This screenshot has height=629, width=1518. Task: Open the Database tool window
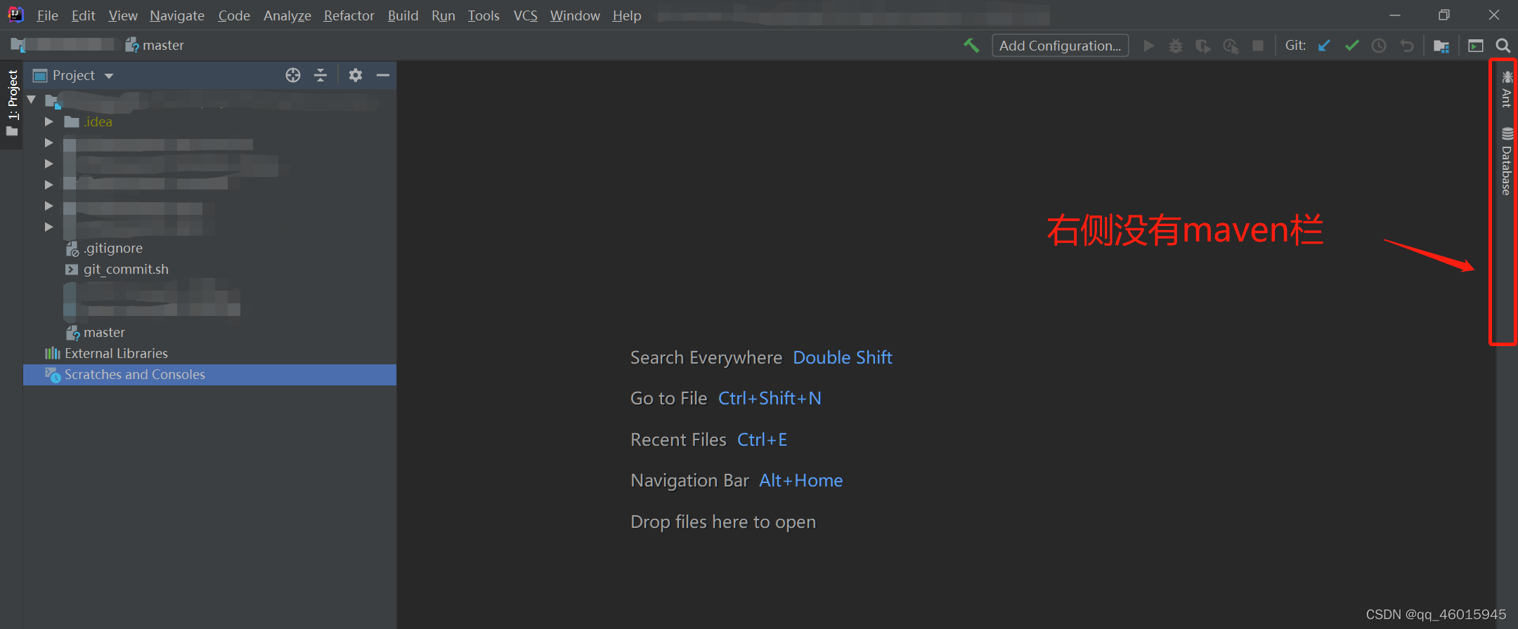pos(1506,161)
